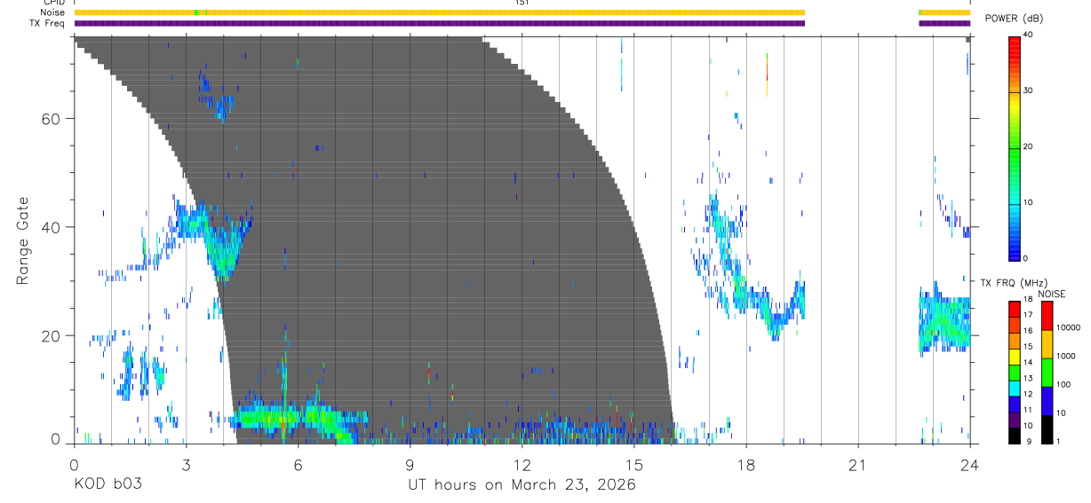Click UT hour tick label 18

point(746,465)
